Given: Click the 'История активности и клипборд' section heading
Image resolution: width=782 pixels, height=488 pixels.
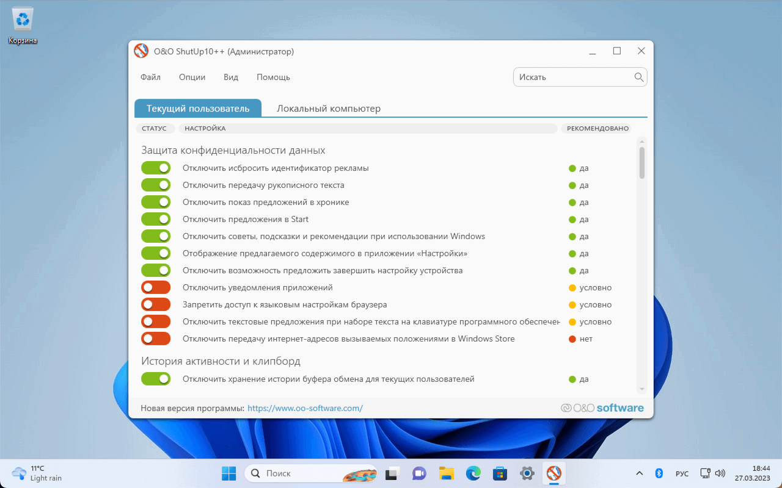Looking at the screenshot, I should (221, 361).
